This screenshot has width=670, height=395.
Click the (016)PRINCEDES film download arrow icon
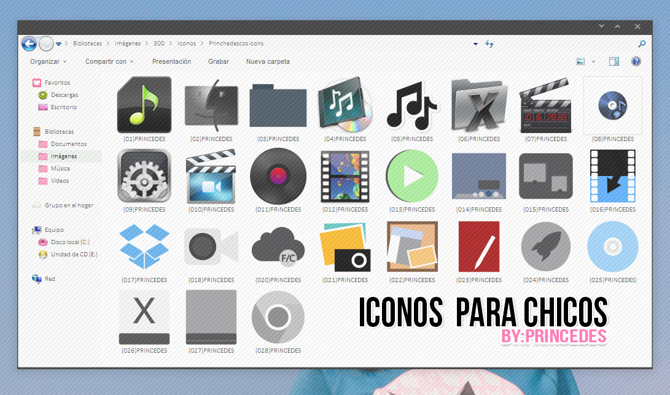(x=613, y=176)
